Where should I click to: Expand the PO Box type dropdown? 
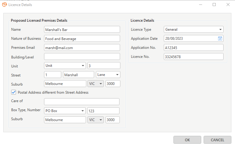[x=65, y=111]
